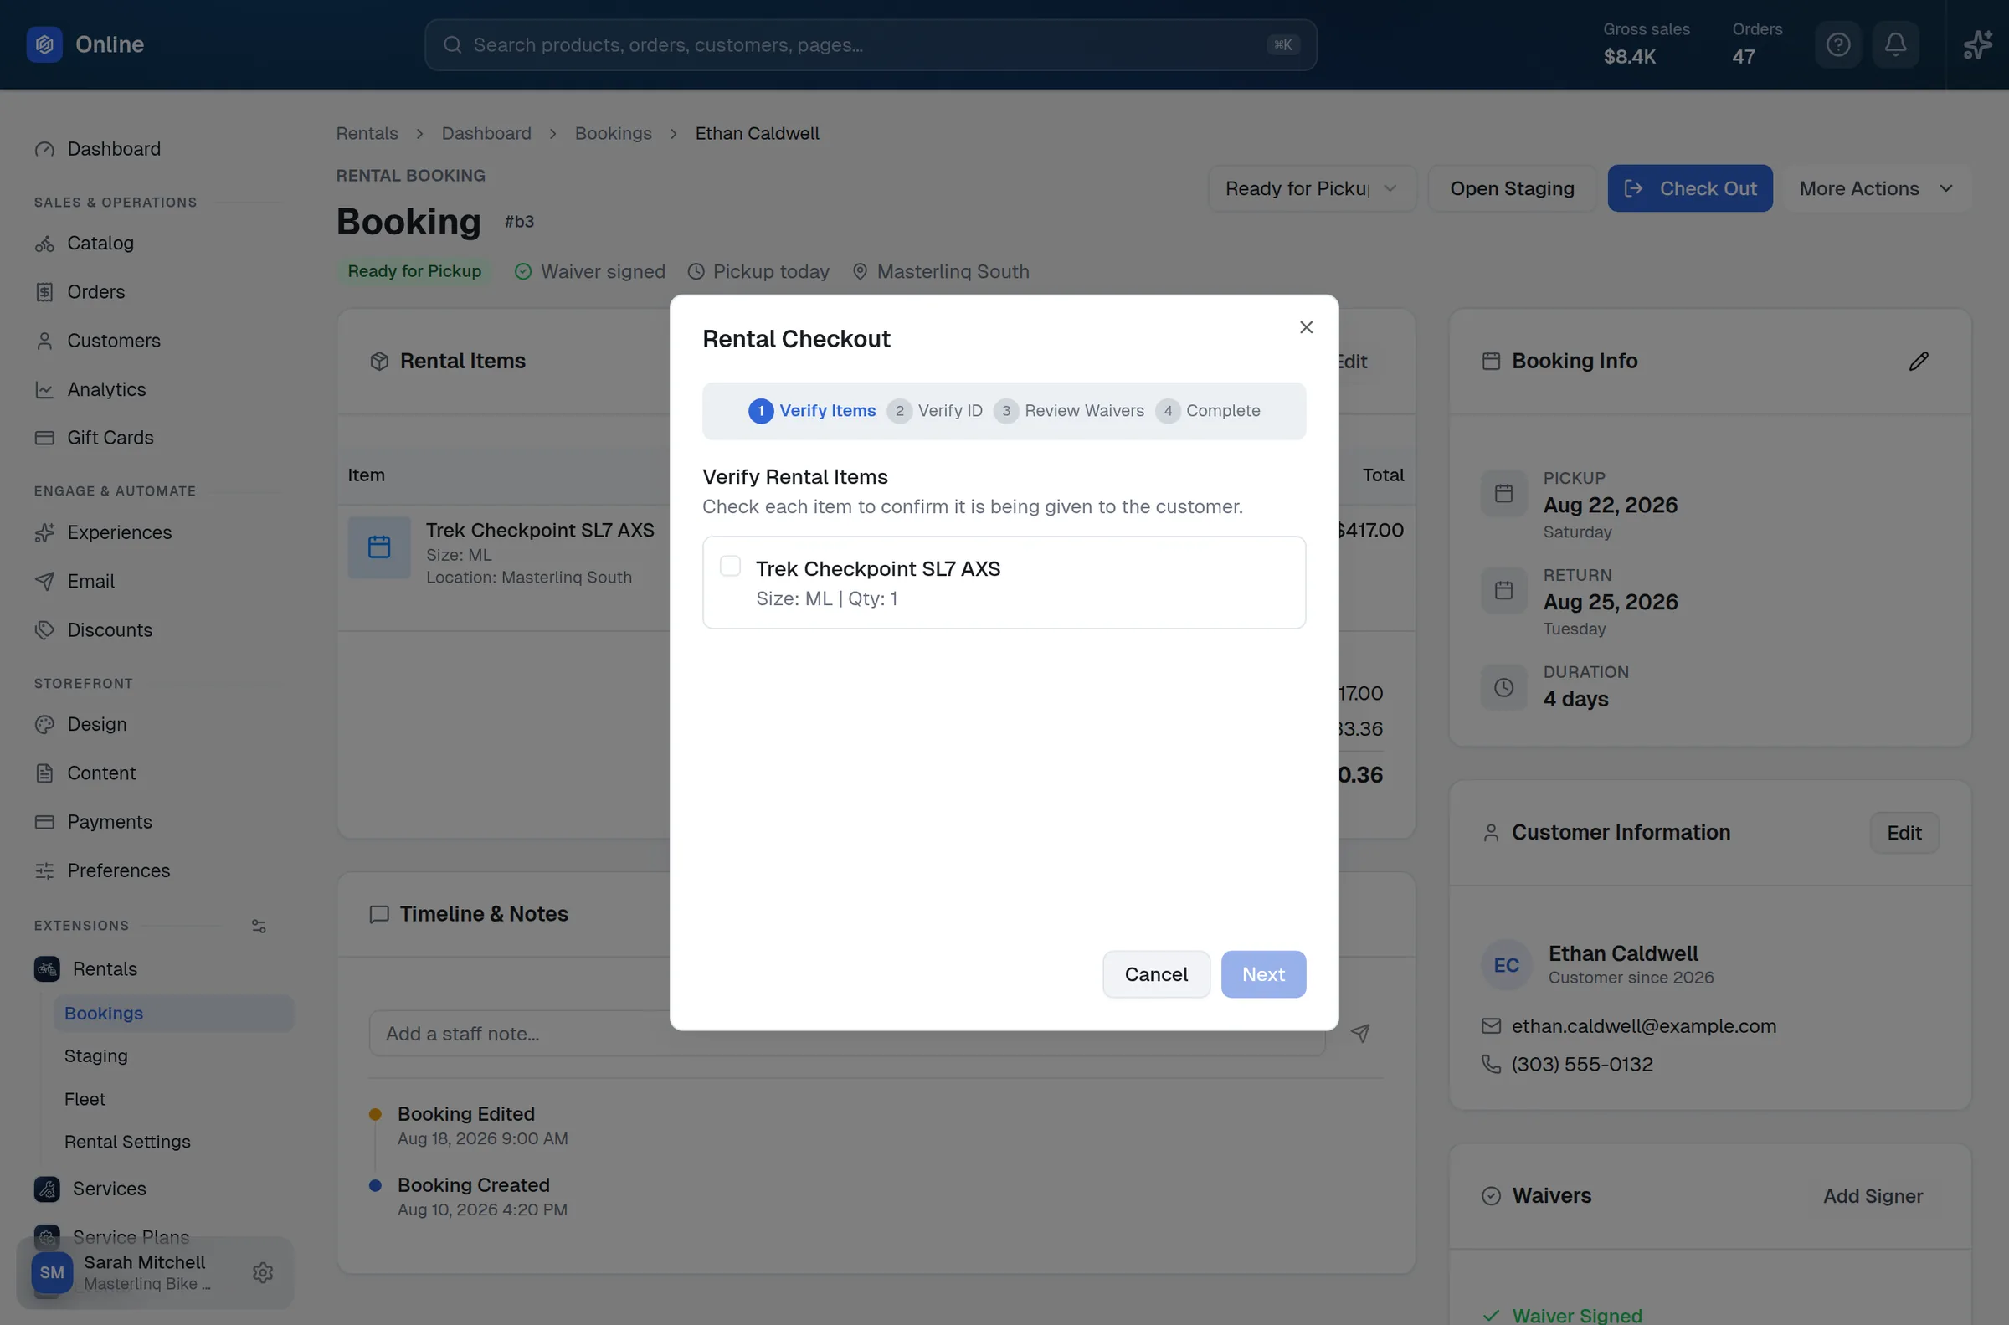This screenshot has height=1325, width=2009.
Task: Select the Verify ID step
Action: [934, 411]
